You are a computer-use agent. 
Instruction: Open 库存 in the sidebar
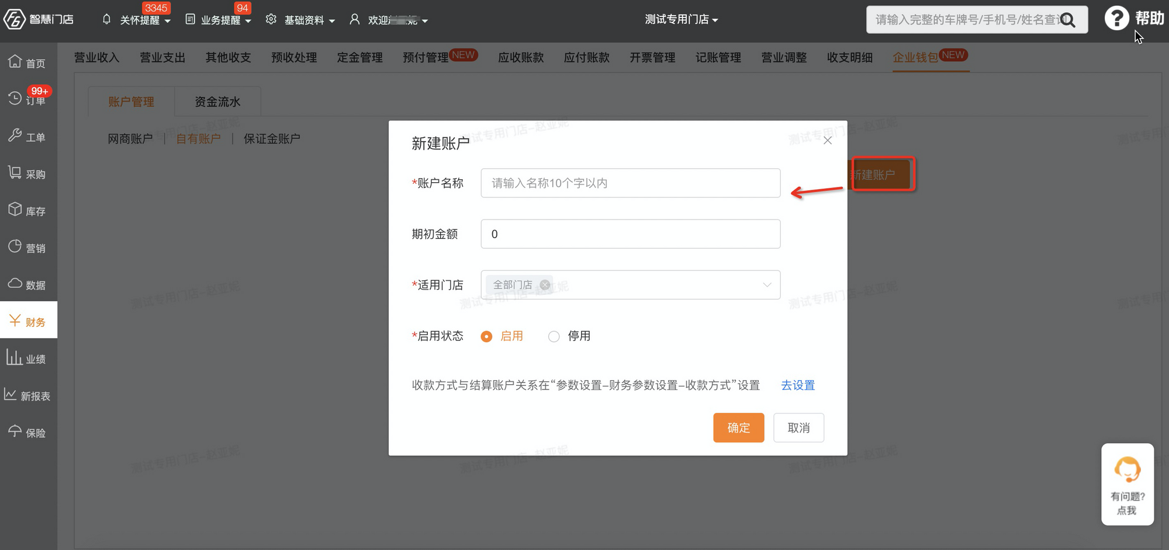tap(28, 210)
